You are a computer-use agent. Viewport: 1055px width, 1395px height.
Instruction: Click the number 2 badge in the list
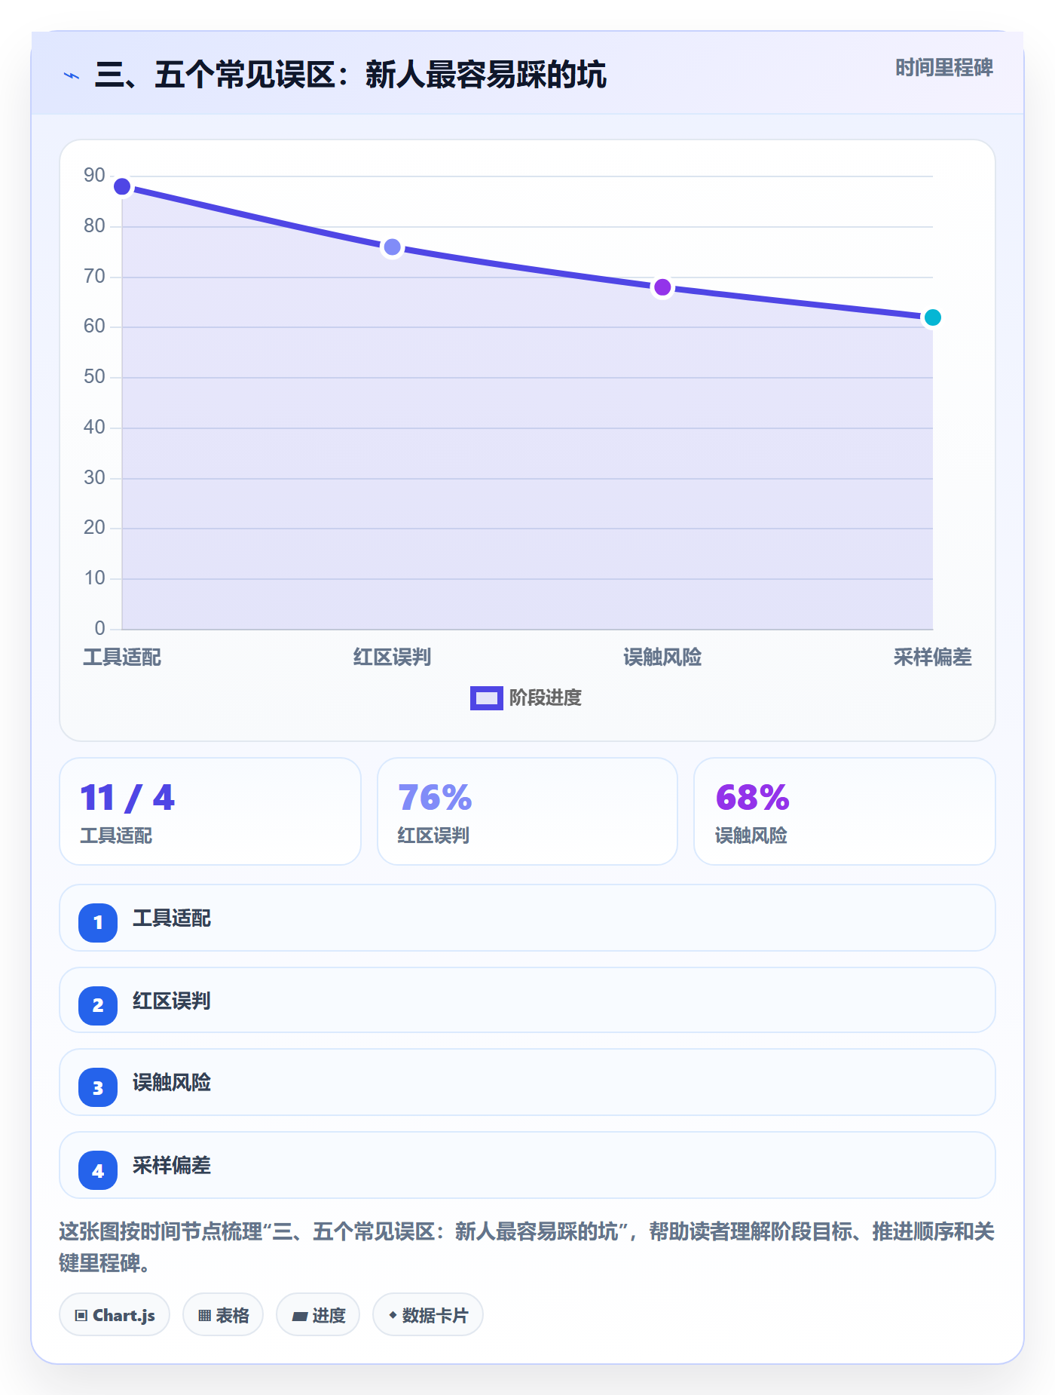(x=98, y=1005)
